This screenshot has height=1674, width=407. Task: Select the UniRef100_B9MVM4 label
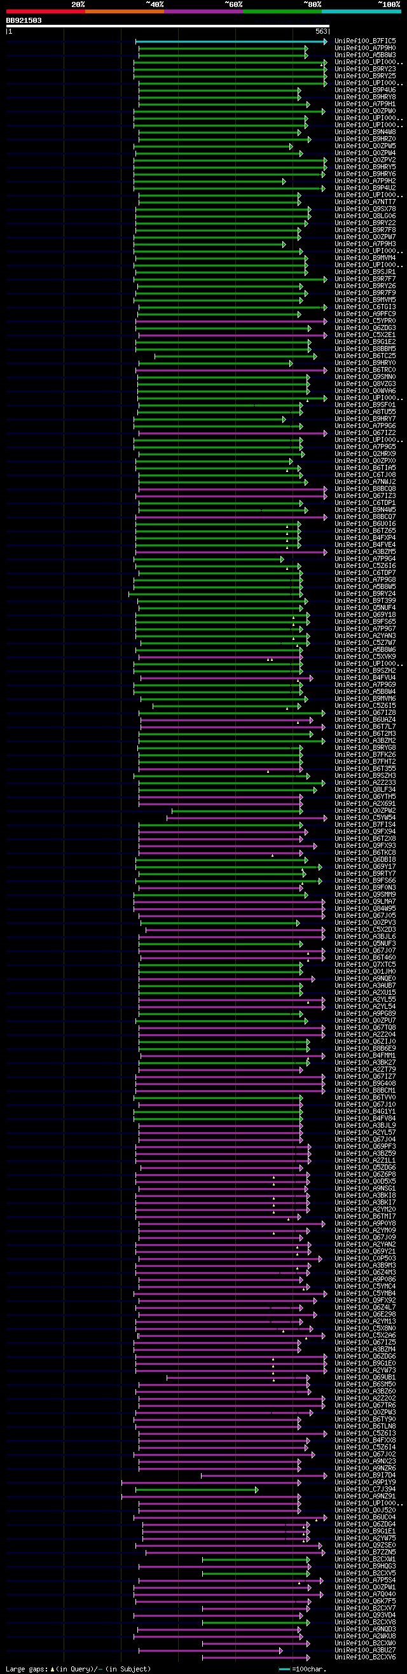[366, 258]
